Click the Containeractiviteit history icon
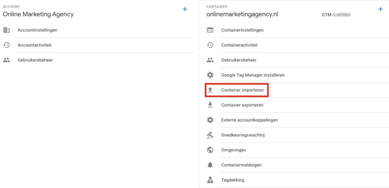Screen dimensions: 389x188 pyautogui.click(x=210, y=45)
